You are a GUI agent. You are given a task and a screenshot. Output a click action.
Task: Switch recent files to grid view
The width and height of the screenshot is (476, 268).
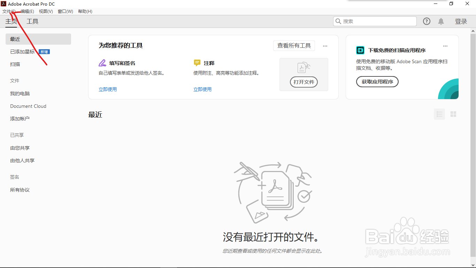(453, 114)
